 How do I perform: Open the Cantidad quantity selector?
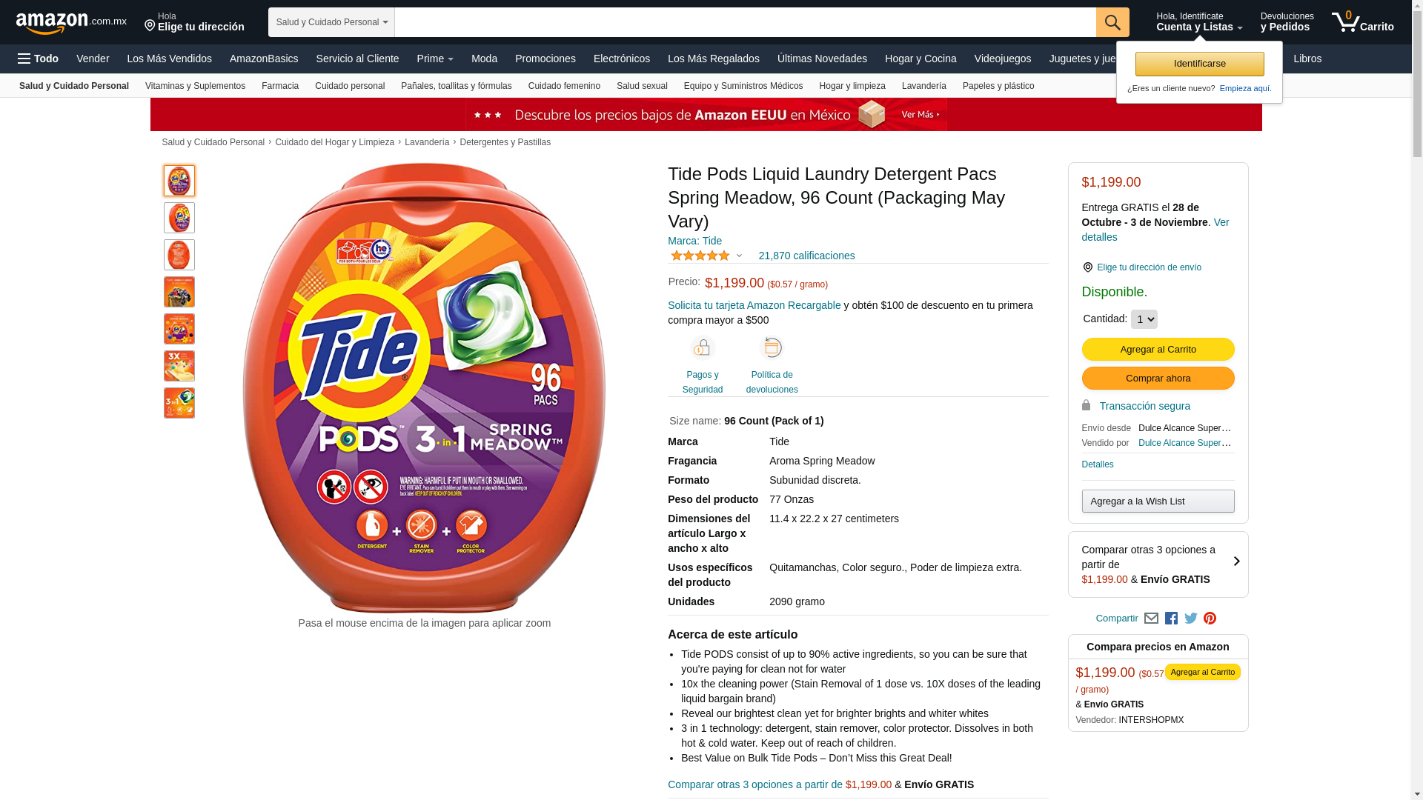tap(1144, 319)
